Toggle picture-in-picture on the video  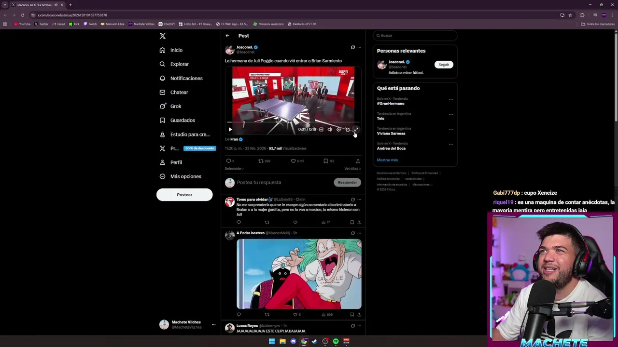tap(347, 129)
